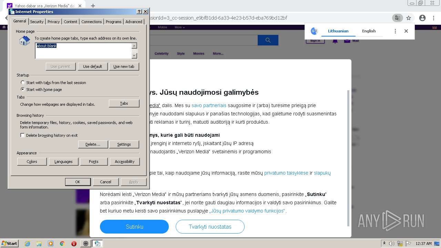Enable Delete browsing history on exit
The width and height of the screenshot is (441, 248).
(x=49, y=135)
